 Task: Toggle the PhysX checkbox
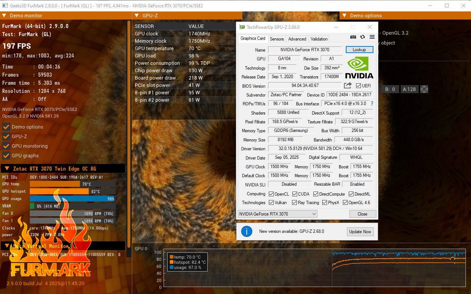tap(324, 202)
